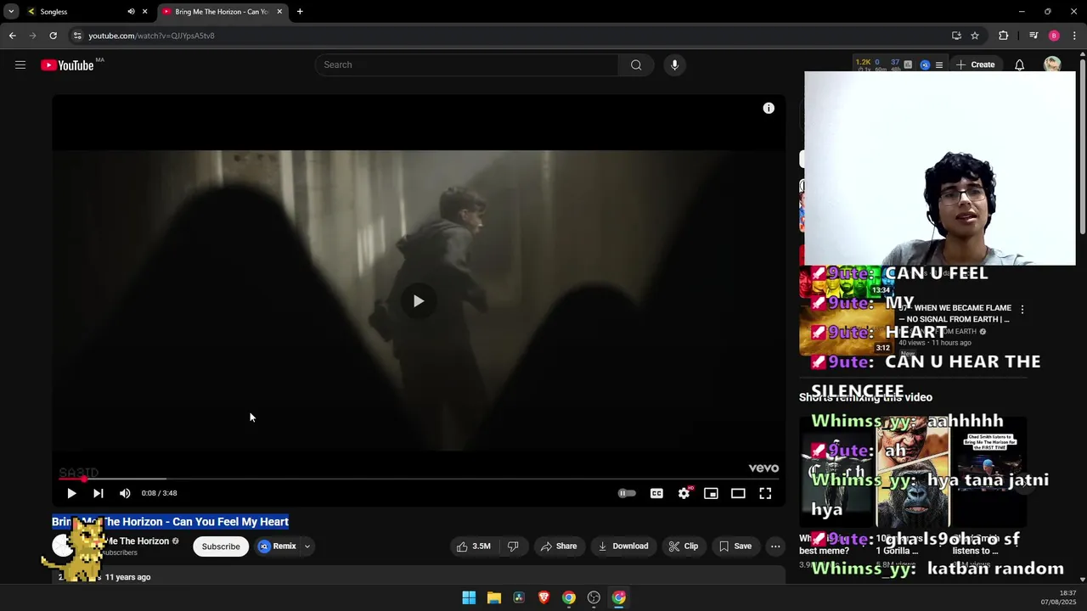Focus the YouTube search field
1087x611 pixels.
coord(467,64)
